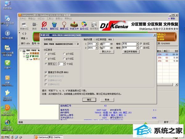The width and height of the screenshot is (185, 139).
Task: Open the 搜索分区 magnifier tool
Action: pos(64,26)
